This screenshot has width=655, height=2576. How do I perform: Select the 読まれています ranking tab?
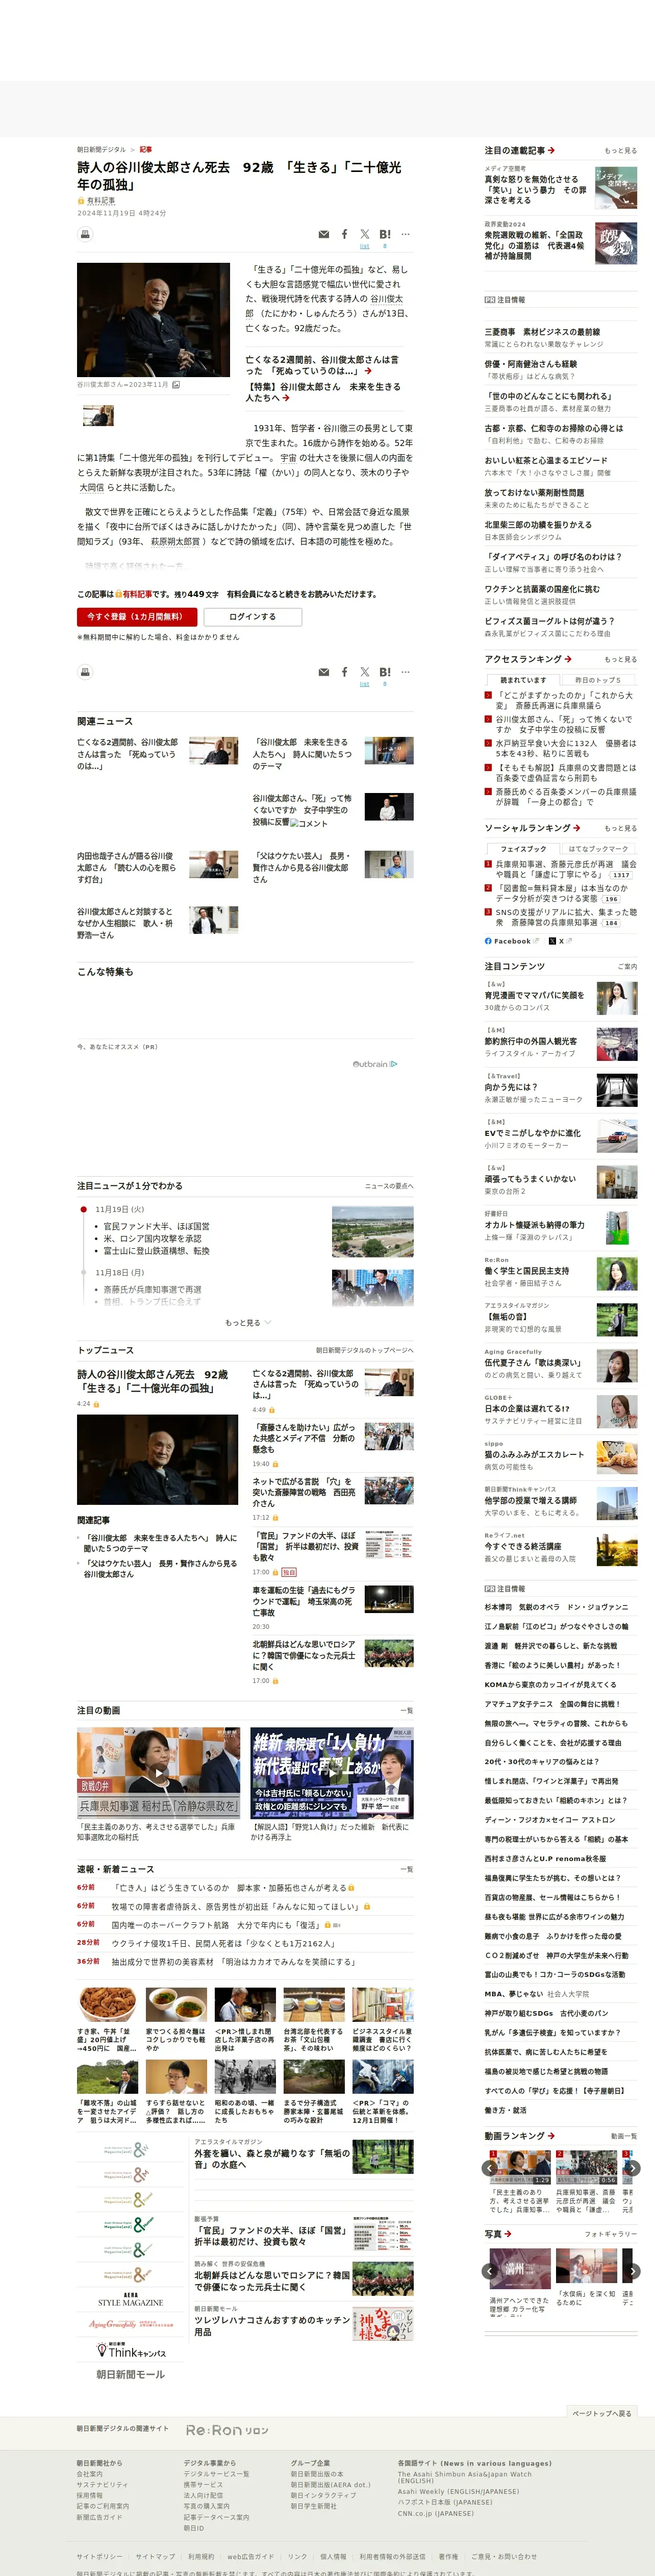[x=524, y=680]
